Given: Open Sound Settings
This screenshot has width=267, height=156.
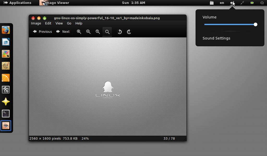Looking at the screenshot, I should 216,38.
